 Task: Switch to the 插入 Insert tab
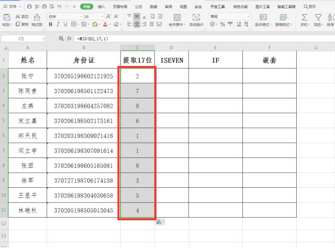click(102, 7)
